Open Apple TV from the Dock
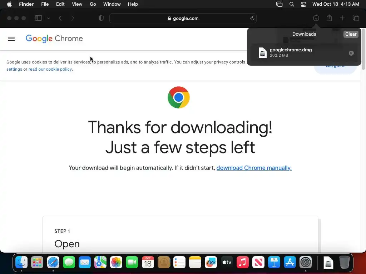The image size is (366, 274). (227, 262)
